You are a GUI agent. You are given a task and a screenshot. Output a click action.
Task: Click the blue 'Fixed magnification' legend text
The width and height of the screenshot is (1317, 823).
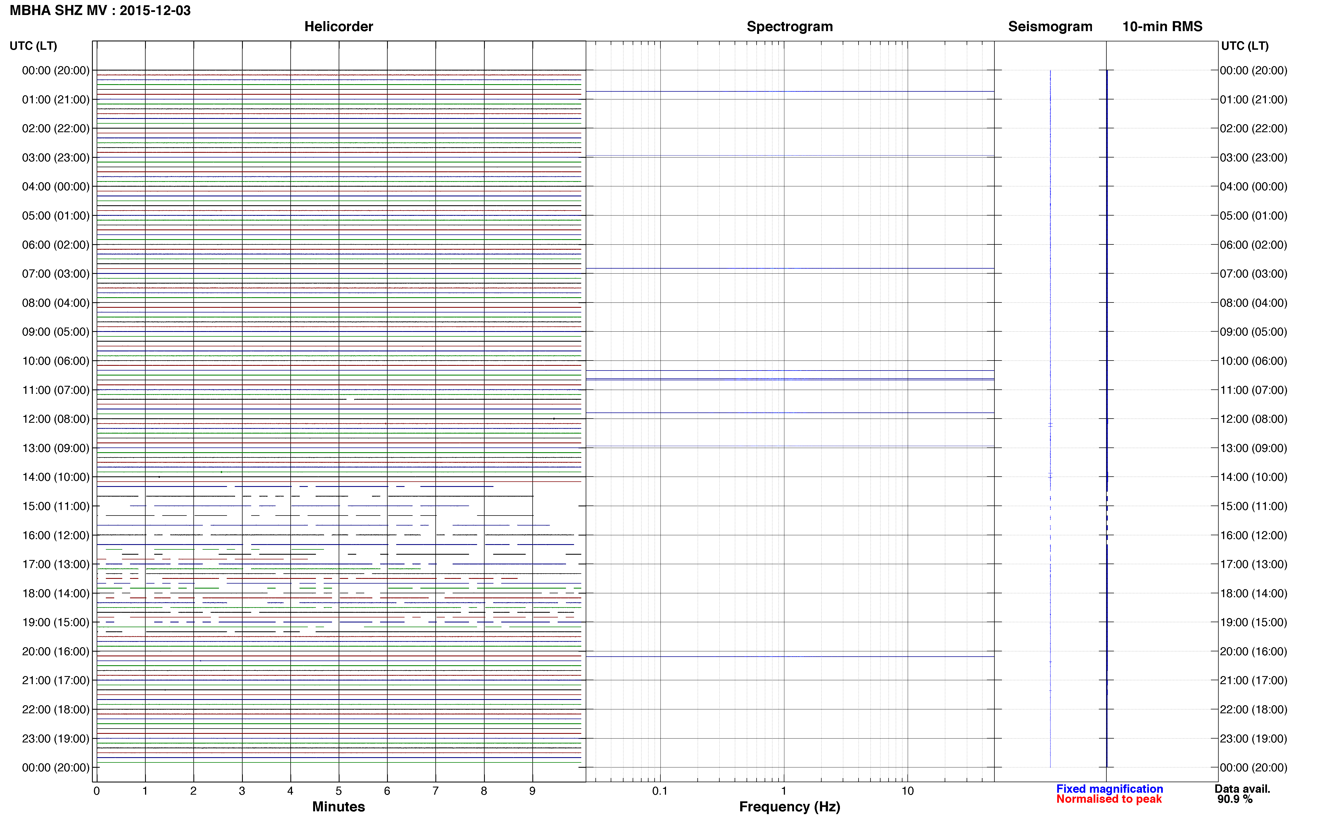tap(1109, 789)
